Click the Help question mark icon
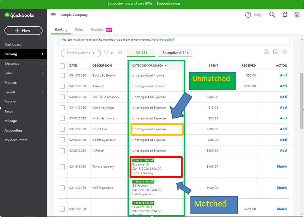Image resolution: width=304 pixels, height=217 pixels. coord(248,15)
